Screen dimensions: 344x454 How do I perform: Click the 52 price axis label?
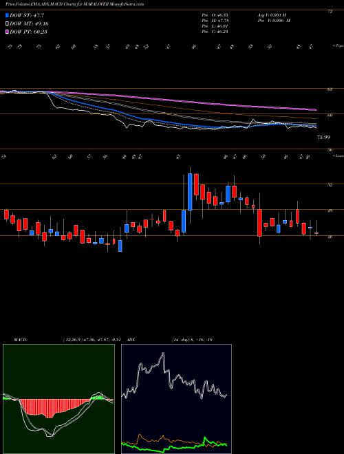pyautogui.click(x=330, y=185)
